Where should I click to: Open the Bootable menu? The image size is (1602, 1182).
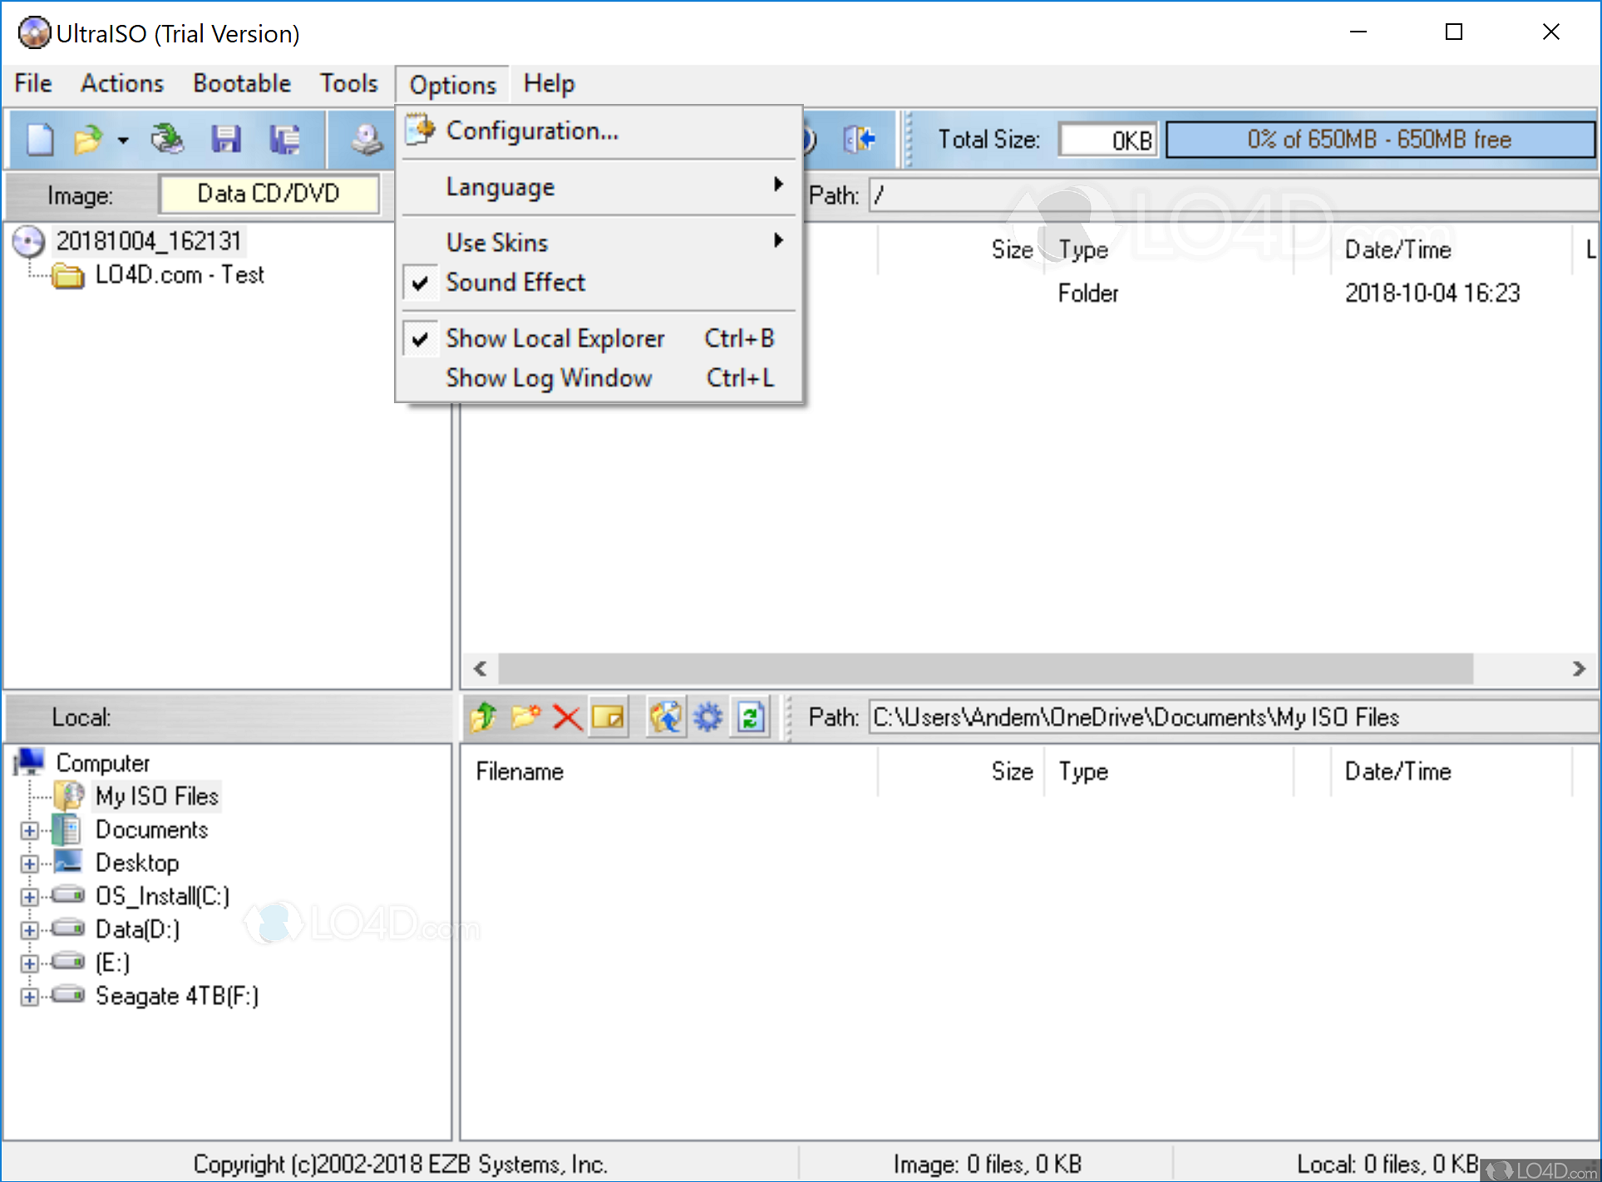(x=241, y=83)
